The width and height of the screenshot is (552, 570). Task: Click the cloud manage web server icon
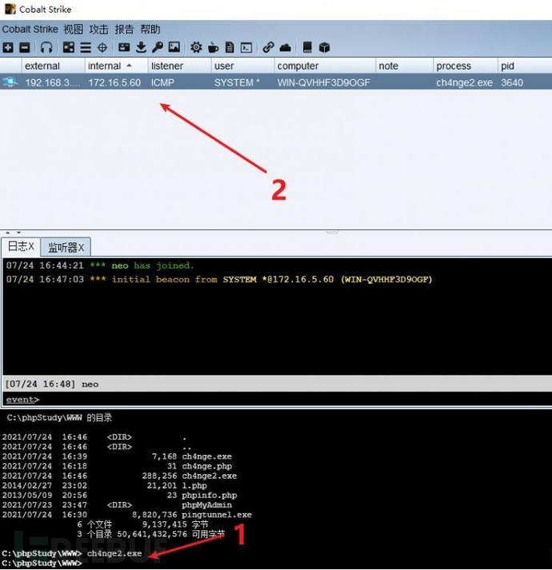(x=286, y=47)
